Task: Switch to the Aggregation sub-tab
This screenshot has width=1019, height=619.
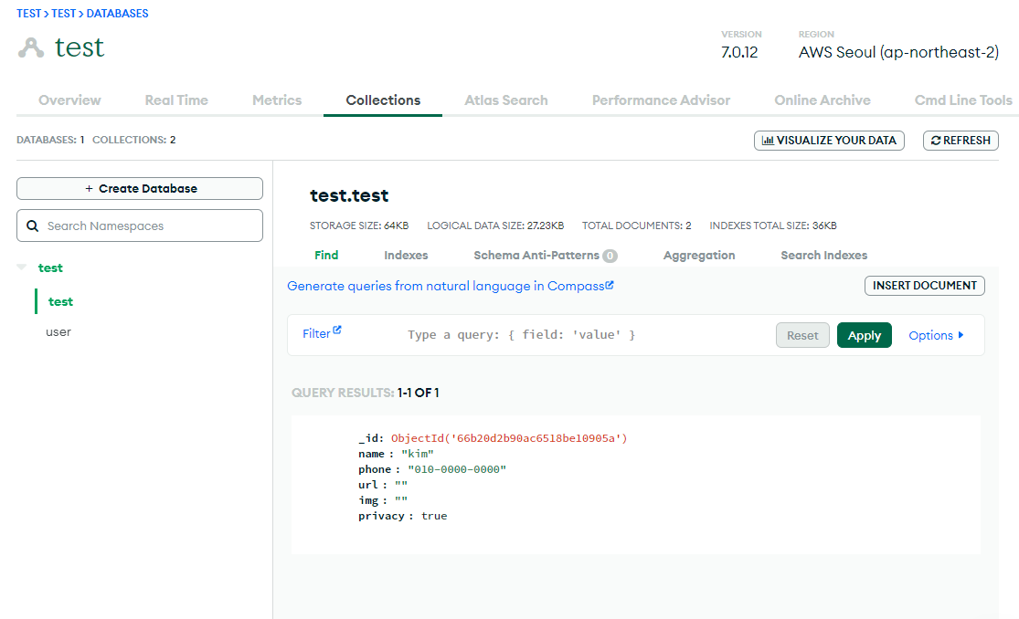Action: click(x=698, y=256)
